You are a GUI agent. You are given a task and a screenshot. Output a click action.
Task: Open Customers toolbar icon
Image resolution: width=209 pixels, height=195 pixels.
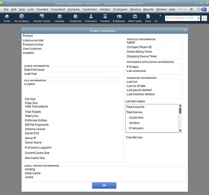pyautogui.click(x=90, y=18)
